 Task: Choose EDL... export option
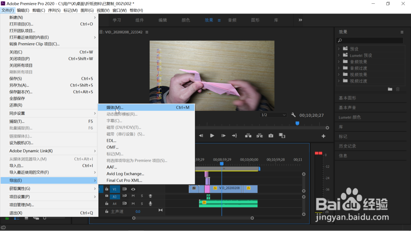point(146,140)
